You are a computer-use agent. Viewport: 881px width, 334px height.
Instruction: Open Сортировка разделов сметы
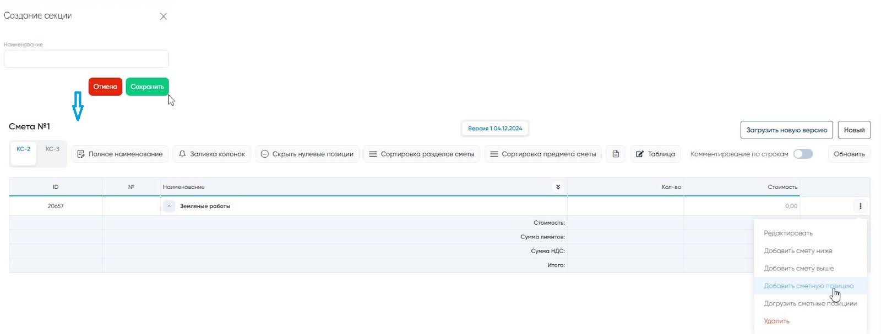[422, 154]
